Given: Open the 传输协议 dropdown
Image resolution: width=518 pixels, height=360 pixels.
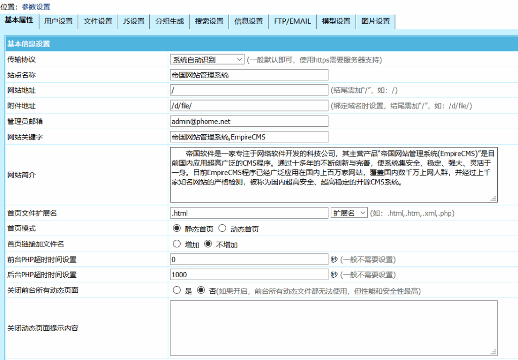Looking at the screenshot, I should click(207, 60).
